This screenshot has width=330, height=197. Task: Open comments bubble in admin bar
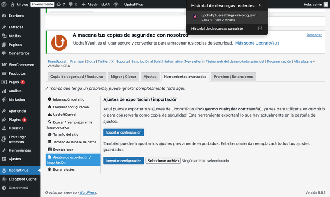(x=73, y=4)
